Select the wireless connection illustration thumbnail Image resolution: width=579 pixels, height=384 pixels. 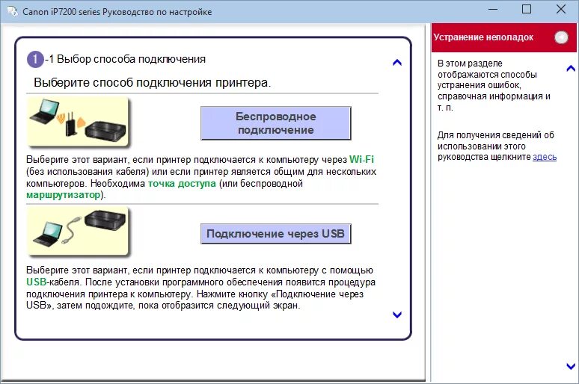[x=78, y=122]
